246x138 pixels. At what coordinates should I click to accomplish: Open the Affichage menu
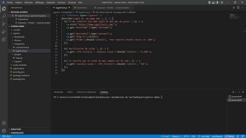point(40,3)
